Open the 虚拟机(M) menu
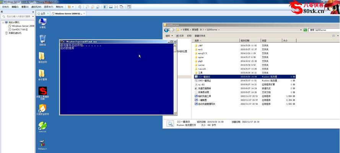The image size is (340, 153). coord(36,7)
